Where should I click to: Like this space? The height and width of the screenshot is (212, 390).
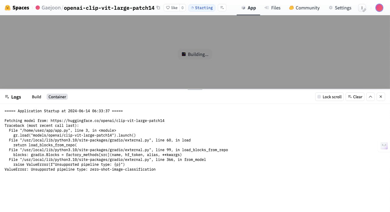pyautogui.click(x=172, y=8)
